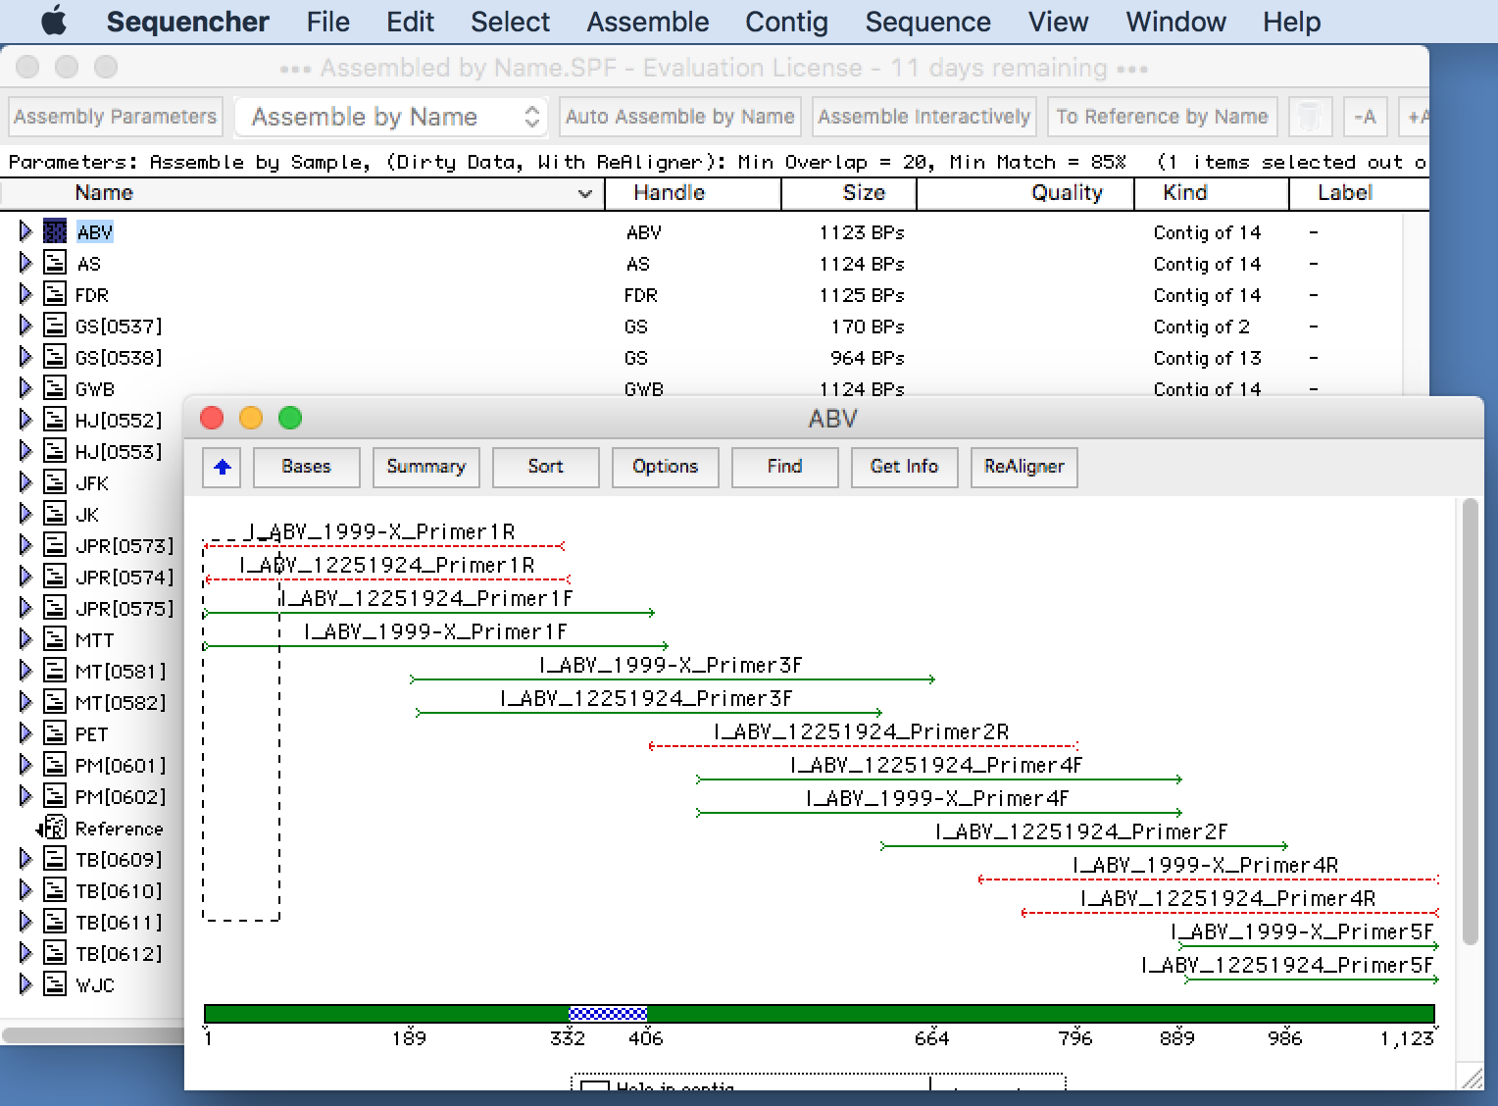
Task: Select the MT[0581] contig icon
Action: point(55,671)
